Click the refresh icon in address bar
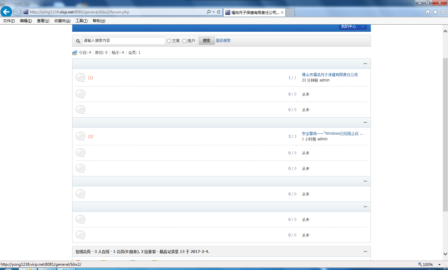 point(219,12)
